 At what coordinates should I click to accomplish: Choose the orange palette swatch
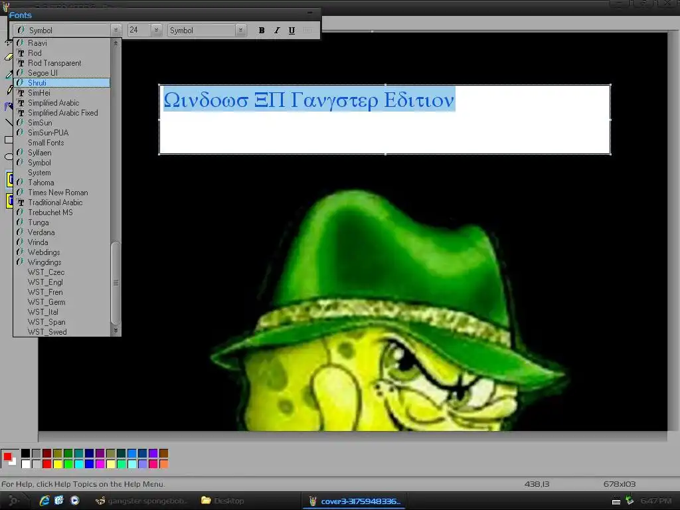(x=163, y=464)
